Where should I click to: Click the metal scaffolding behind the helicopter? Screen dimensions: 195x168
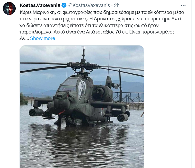click(x=129, y=98)
